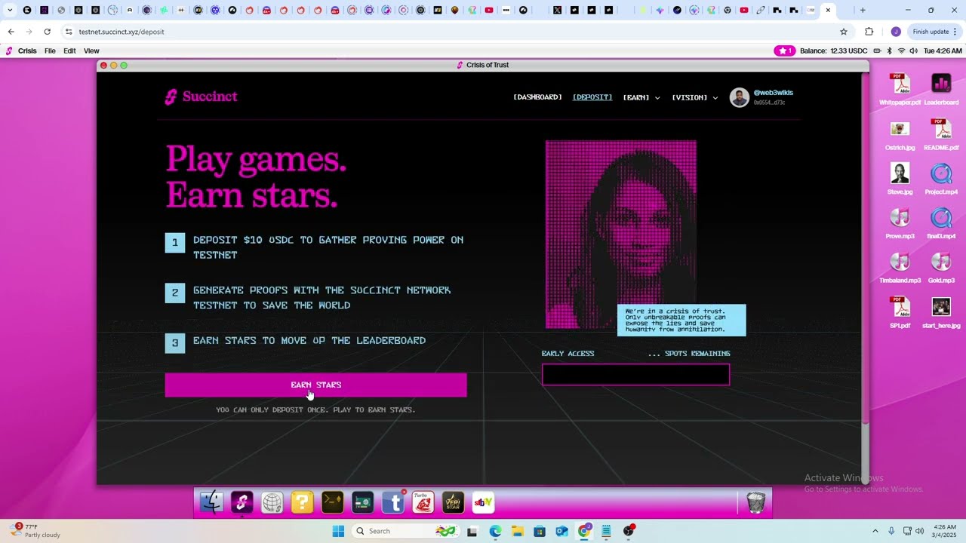Click the pink star counter badge
This screenshot has height=543, width=966.
coord(784,51)
